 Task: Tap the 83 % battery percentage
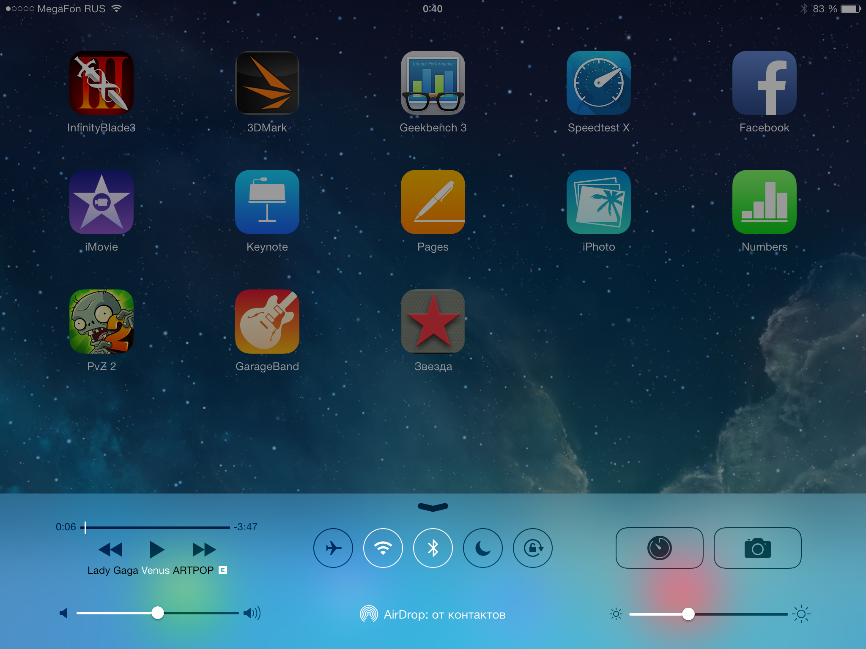click(x=825, y=9)
